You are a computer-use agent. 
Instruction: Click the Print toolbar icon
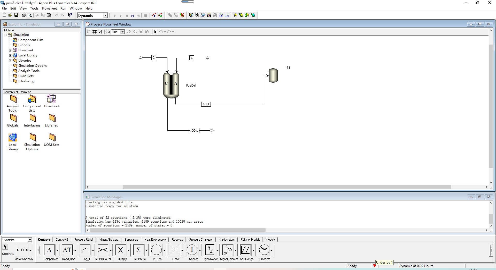pos(24,15)
